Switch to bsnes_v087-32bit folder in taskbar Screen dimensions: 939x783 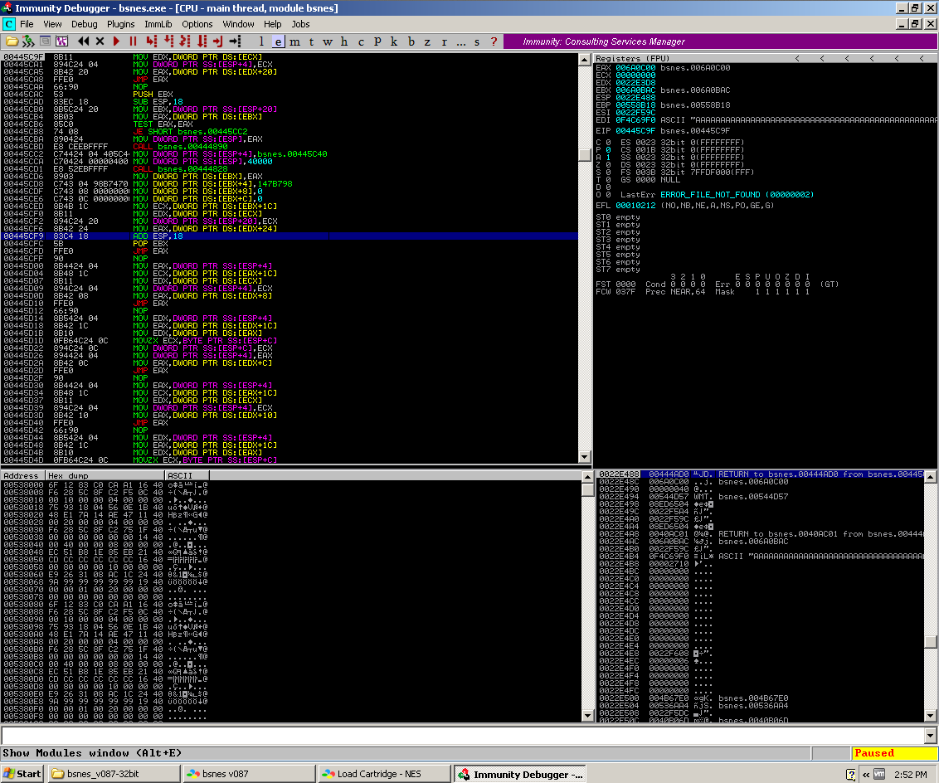coord(114,773)
